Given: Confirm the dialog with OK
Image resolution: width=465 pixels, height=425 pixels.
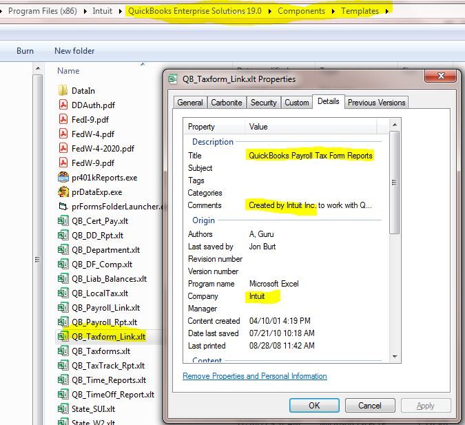Looking at the screenshot, I should (314, 406).
